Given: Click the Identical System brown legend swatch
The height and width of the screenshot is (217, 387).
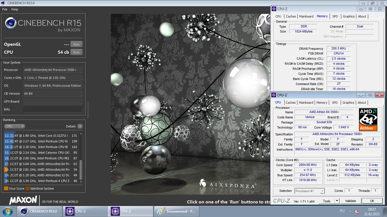Looking at the screenshot, I should tap(27, 188).
